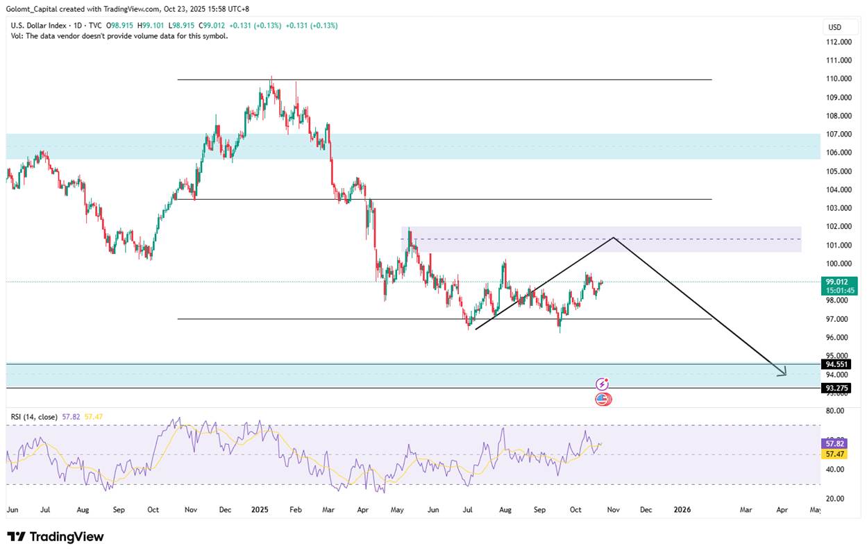Open the US flag economic event marker

[603, 399]
